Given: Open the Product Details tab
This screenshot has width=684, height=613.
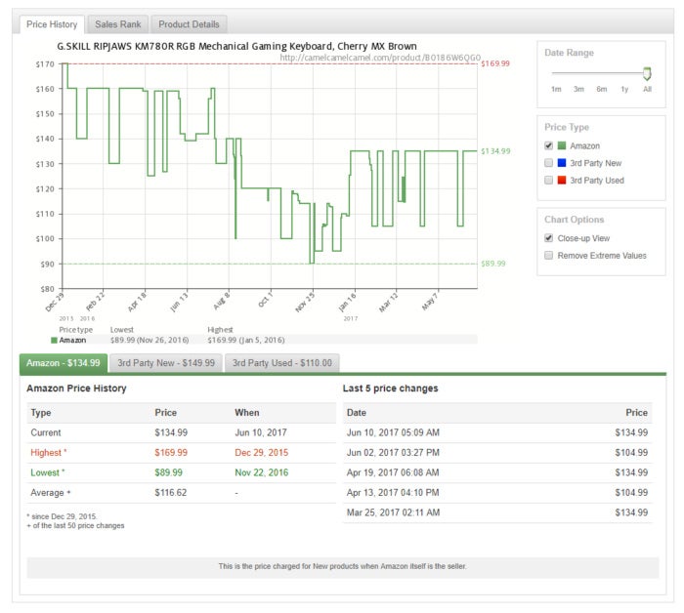Looking at the screenshot, I should (189, 24).
